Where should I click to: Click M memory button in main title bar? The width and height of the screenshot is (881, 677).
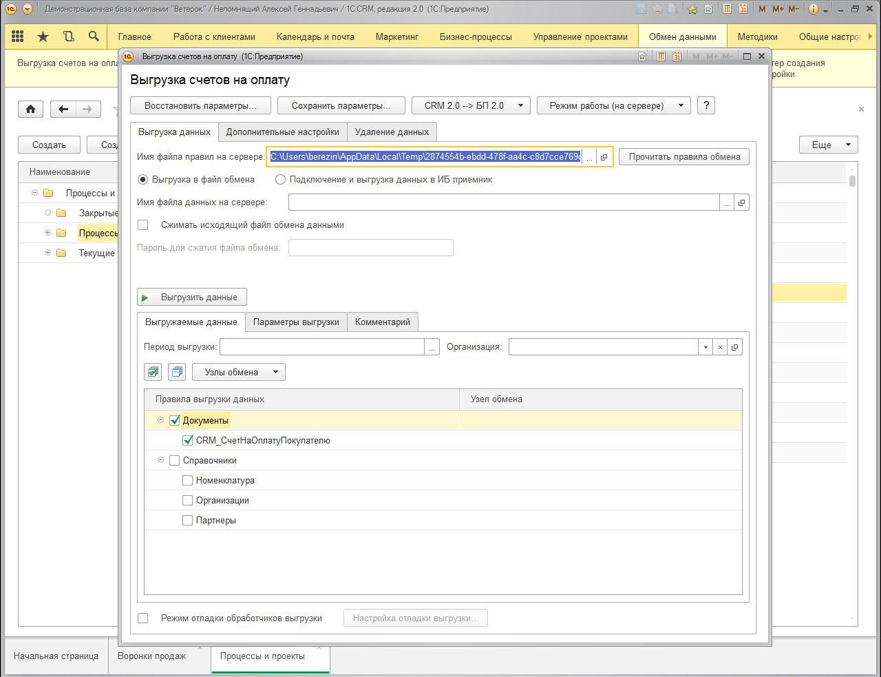(762, 9)
